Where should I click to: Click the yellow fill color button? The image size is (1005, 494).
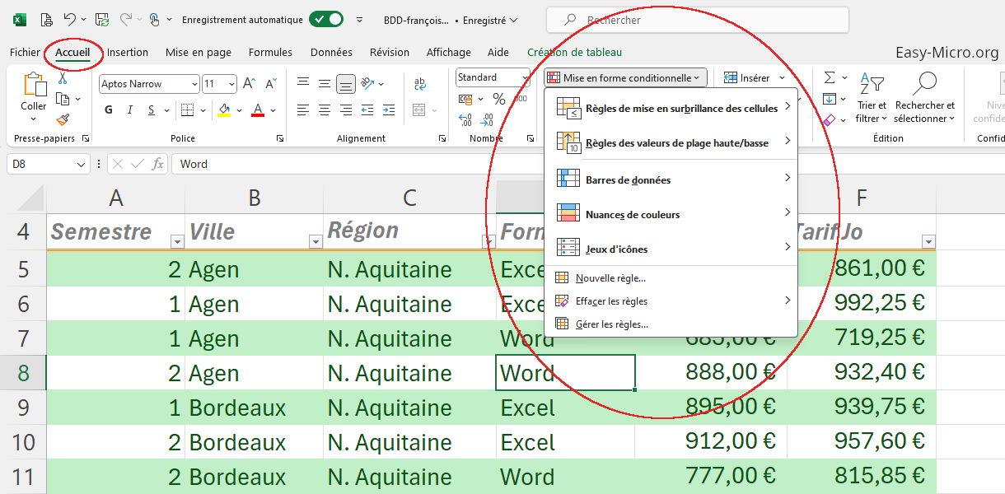224,110
